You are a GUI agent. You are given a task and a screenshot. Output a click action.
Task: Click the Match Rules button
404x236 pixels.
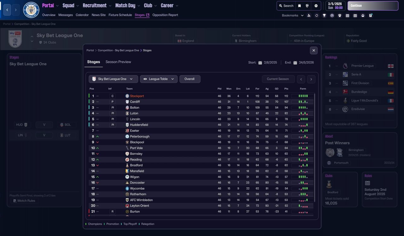[x=24, y=201]
